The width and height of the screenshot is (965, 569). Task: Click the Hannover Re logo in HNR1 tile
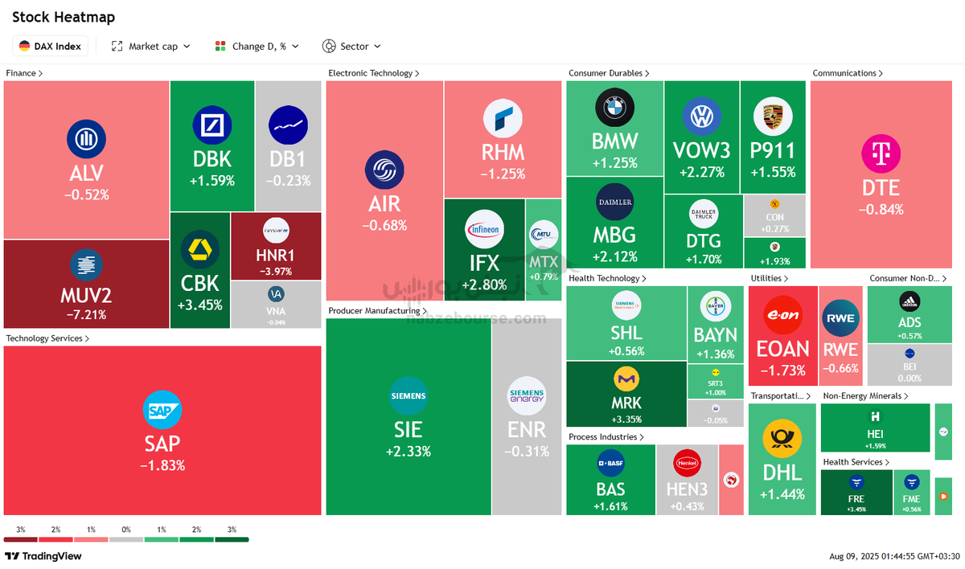[x=276, y=231]
